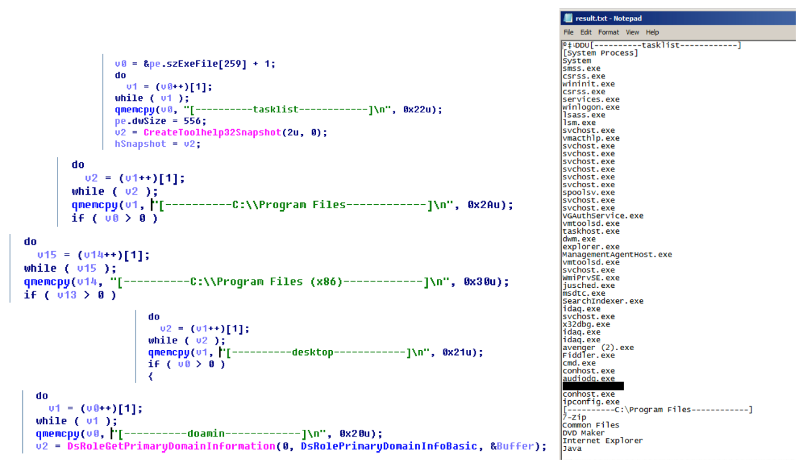Click the Fiddler.exe line in Notepad
This screenshot has height=463, width=799.
580,356
